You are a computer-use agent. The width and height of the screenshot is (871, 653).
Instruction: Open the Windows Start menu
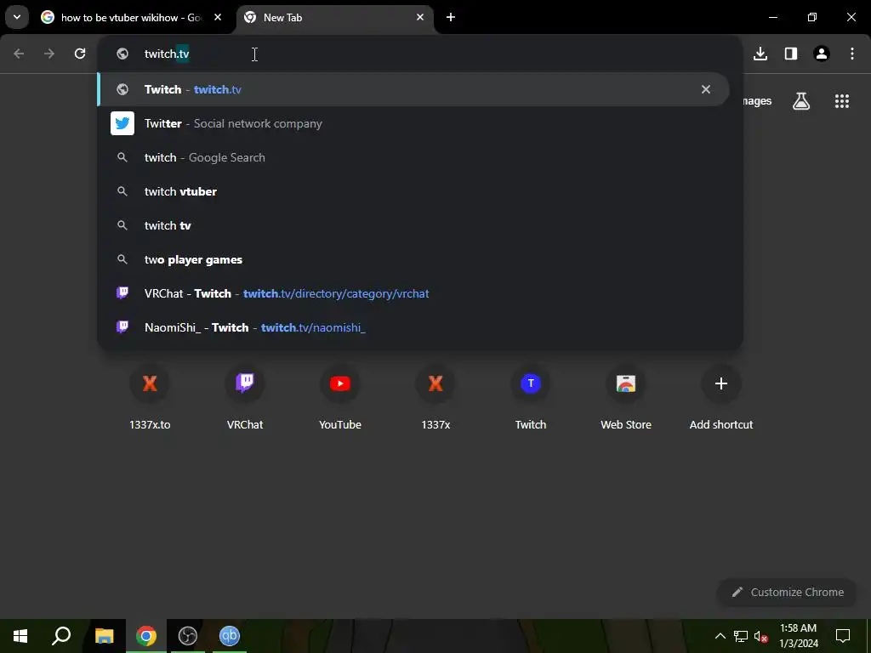[x=20, y=636]
